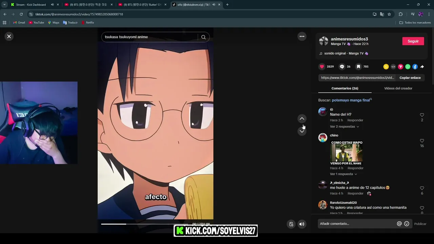Open the animesresumidos3 profile avatar
This screenshot has width=434, height=244.
coord(324,41)
